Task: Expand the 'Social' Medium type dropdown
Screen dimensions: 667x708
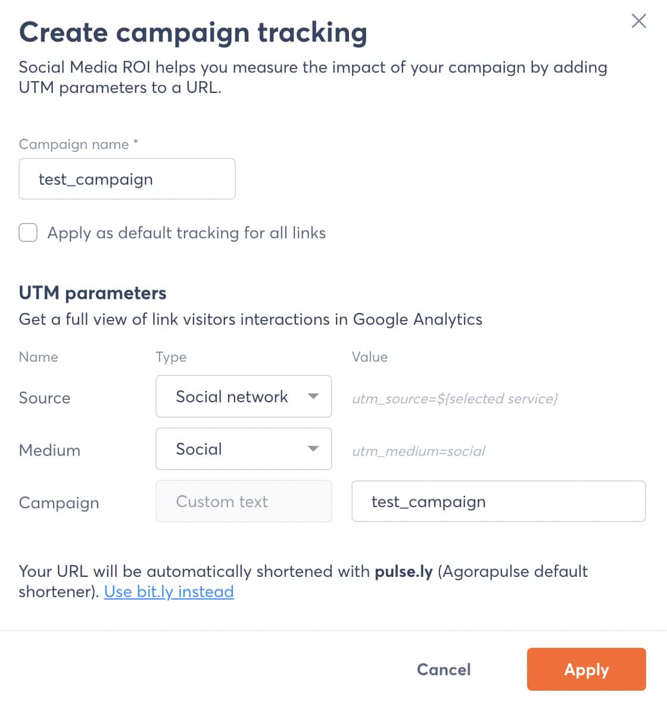Action: pos(243,449)
